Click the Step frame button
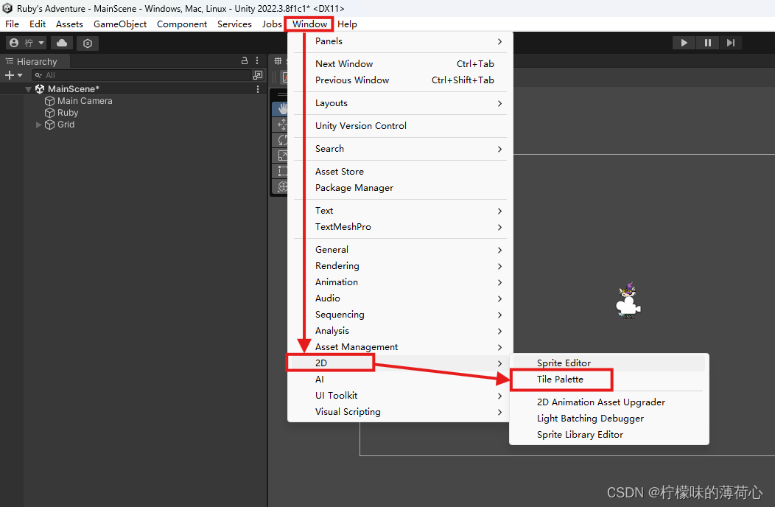 (x=731, y=43)
